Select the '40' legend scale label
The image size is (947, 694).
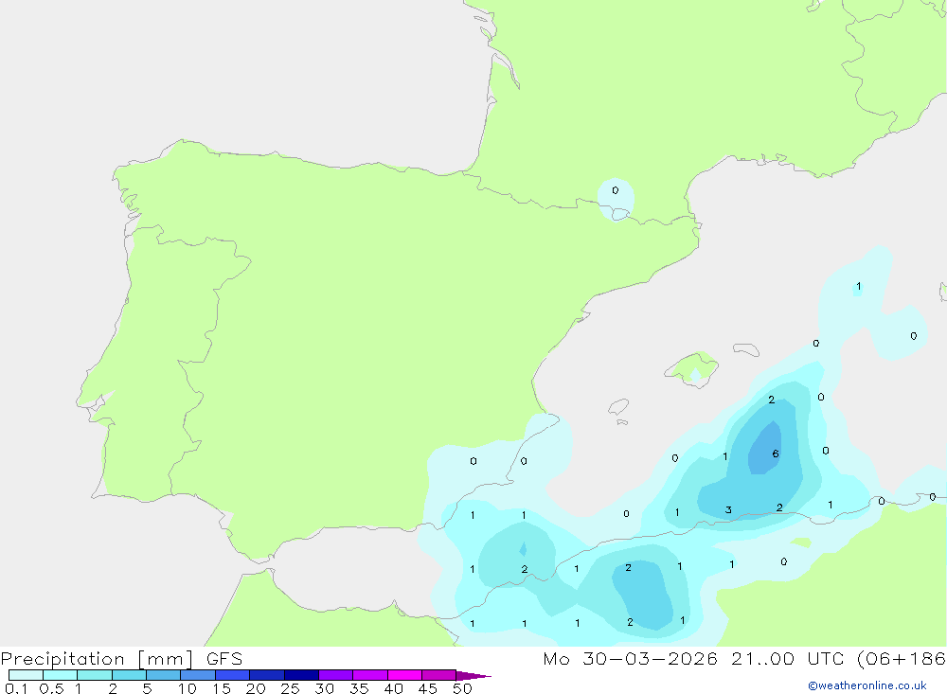click(393, 688)
